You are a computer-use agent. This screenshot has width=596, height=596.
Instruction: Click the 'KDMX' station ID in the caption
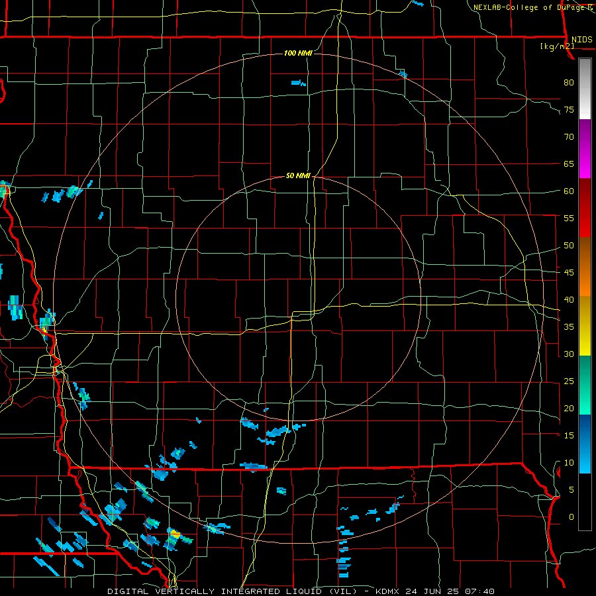388,591
